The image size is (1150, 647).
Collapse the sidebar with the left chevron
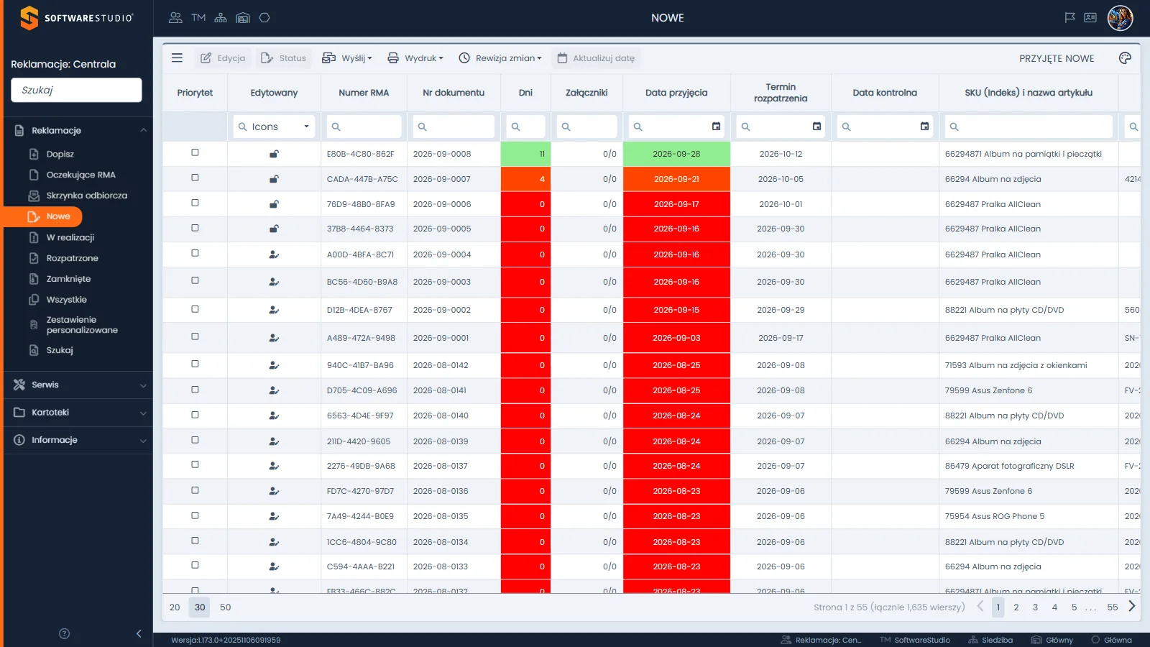coord(139,633)
